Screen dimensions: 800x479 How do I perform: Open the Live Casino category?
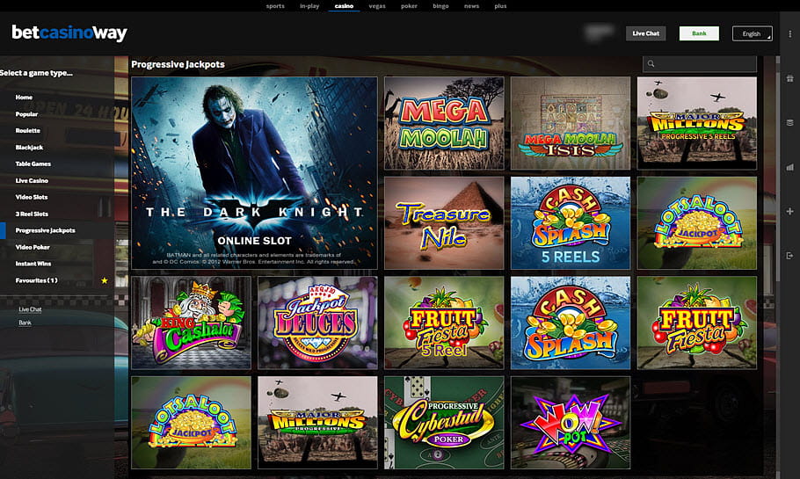[32, 180]
